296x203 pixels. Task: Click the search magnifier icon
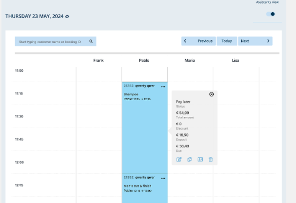pyautogui.click(x=91, y=42)
